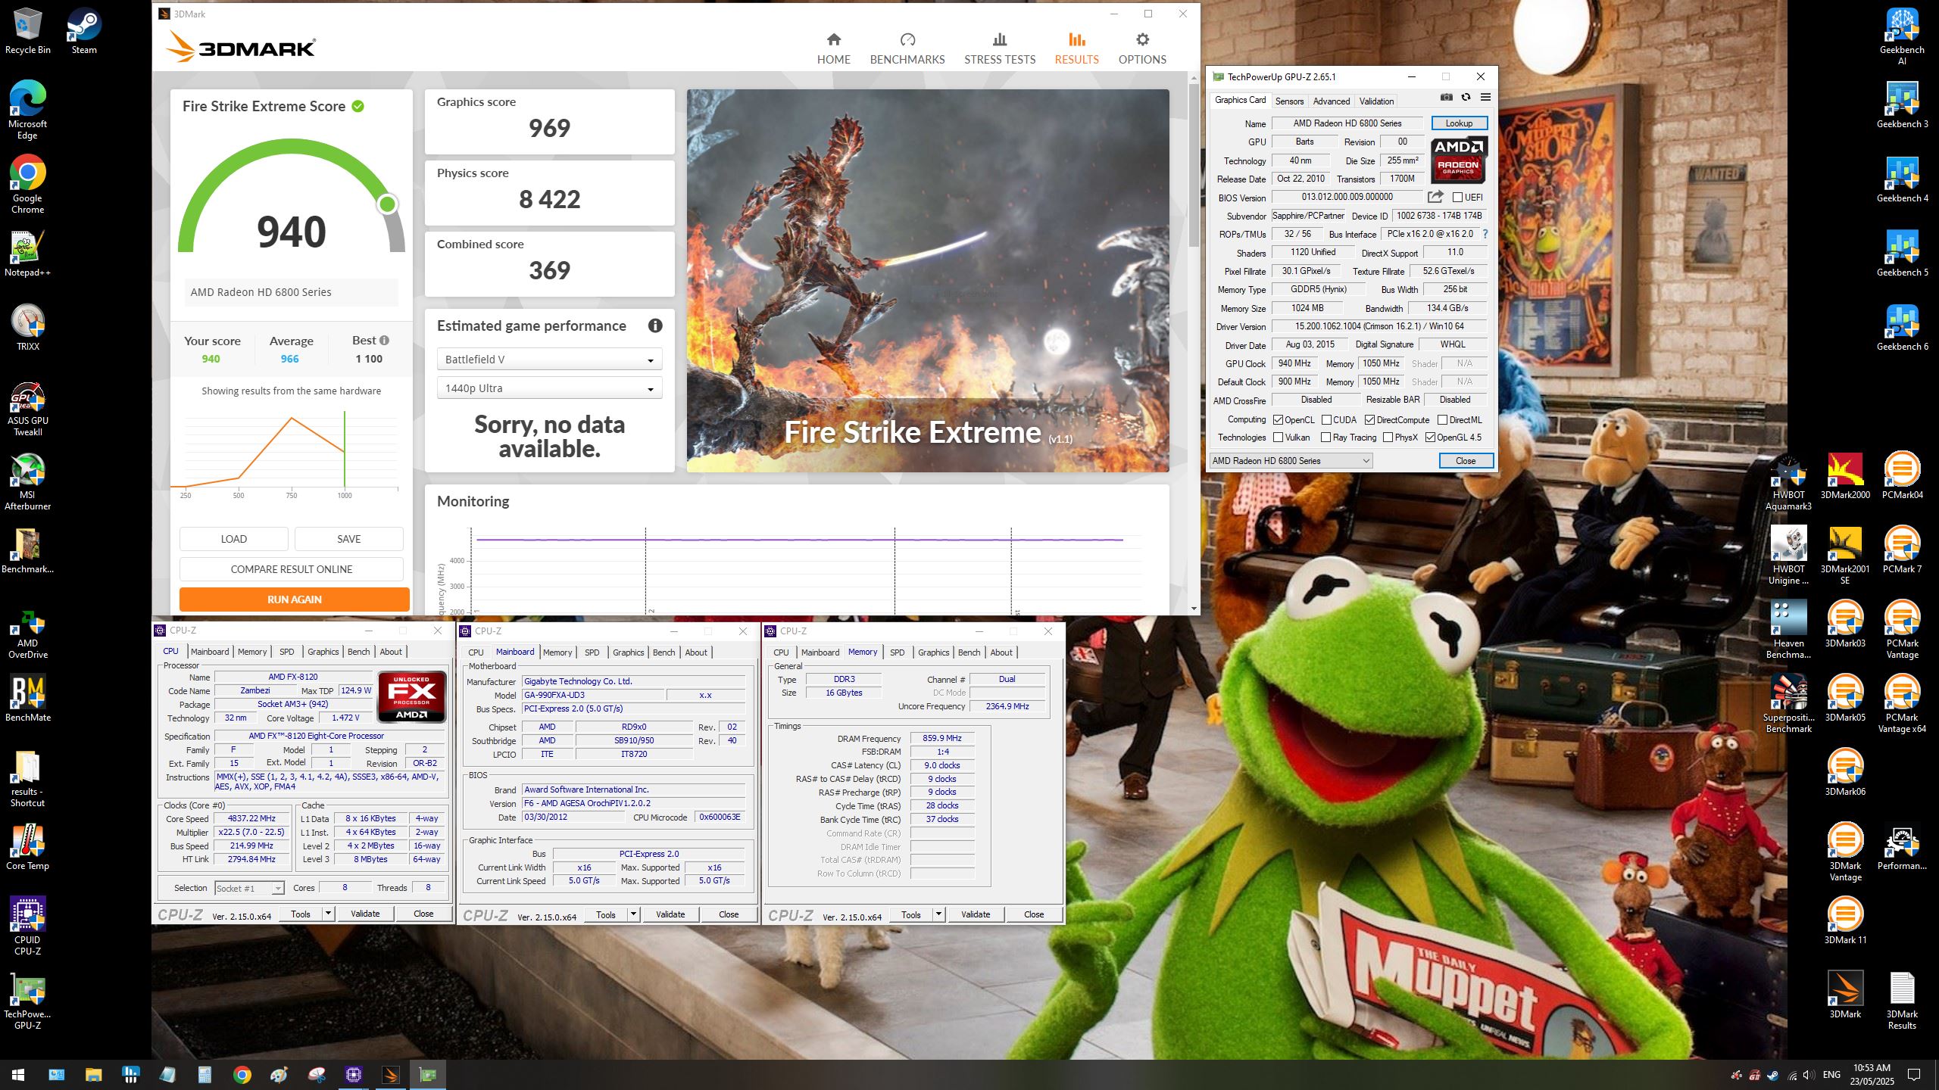Open Battlefield V game dropdown
The image size is (1939, 1090).
(549, 360)
